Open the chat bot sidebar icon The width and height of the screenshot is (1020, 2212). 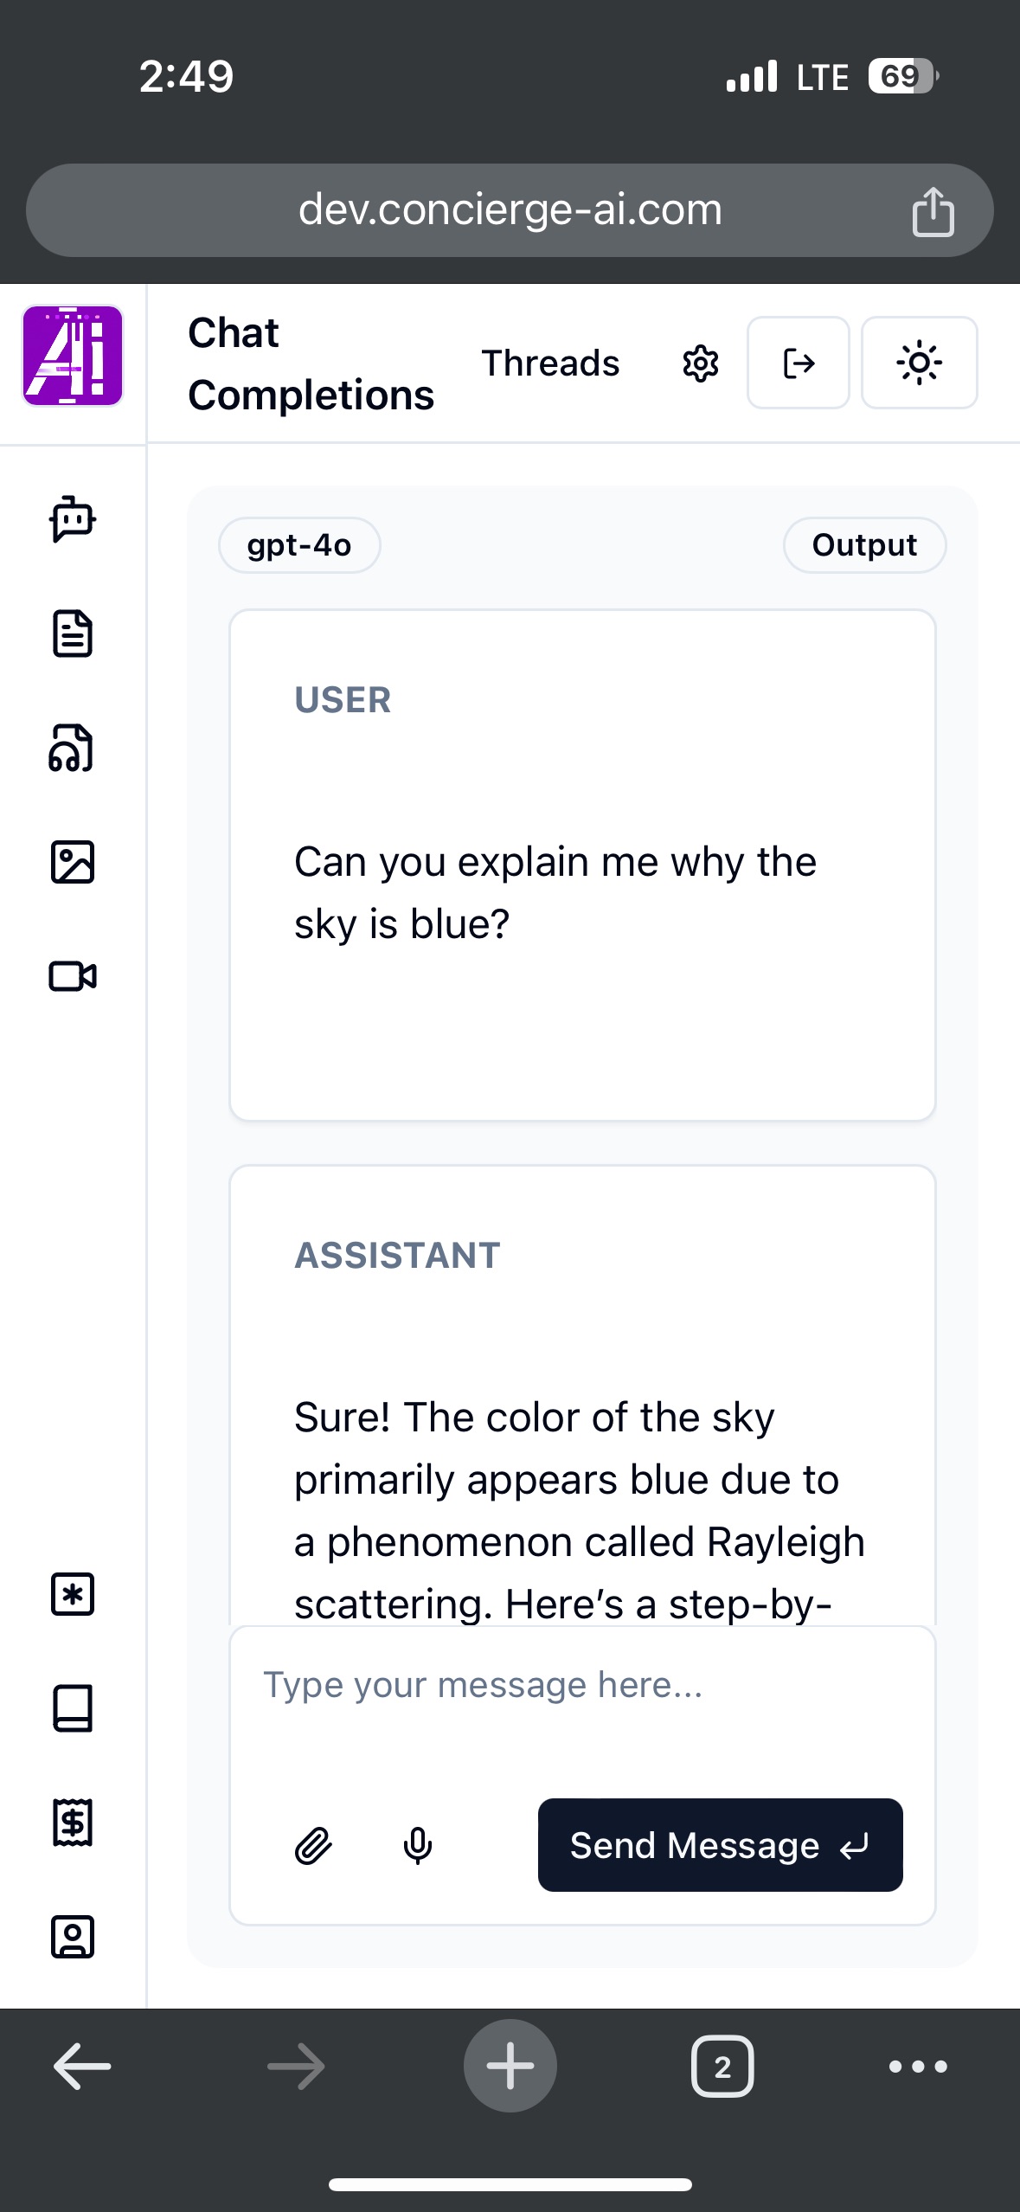tap(73, 519)
